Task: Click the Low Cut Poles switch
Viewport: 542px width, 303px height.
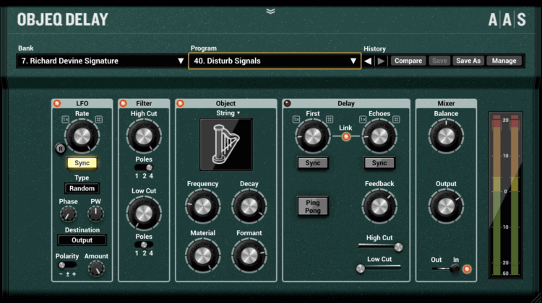Action: (144, 245)
